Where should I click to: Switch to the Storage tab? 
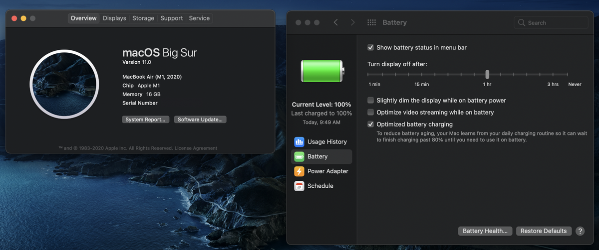pos(143,18)
